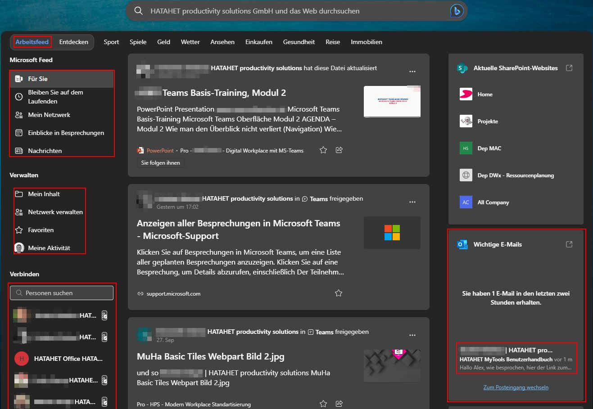Click the magnifier icon in web search bar
Image resolution: width=593 pixels, height=409 pixels.
[139, 11]
